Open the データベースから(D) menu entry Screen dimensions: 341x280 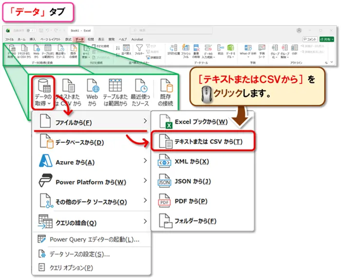[x=92, y=142]
